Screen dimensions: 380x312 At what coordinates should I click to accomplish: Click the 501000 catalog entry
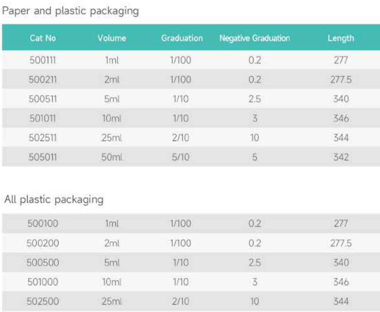pyautogui.click(x=43, y=282)
